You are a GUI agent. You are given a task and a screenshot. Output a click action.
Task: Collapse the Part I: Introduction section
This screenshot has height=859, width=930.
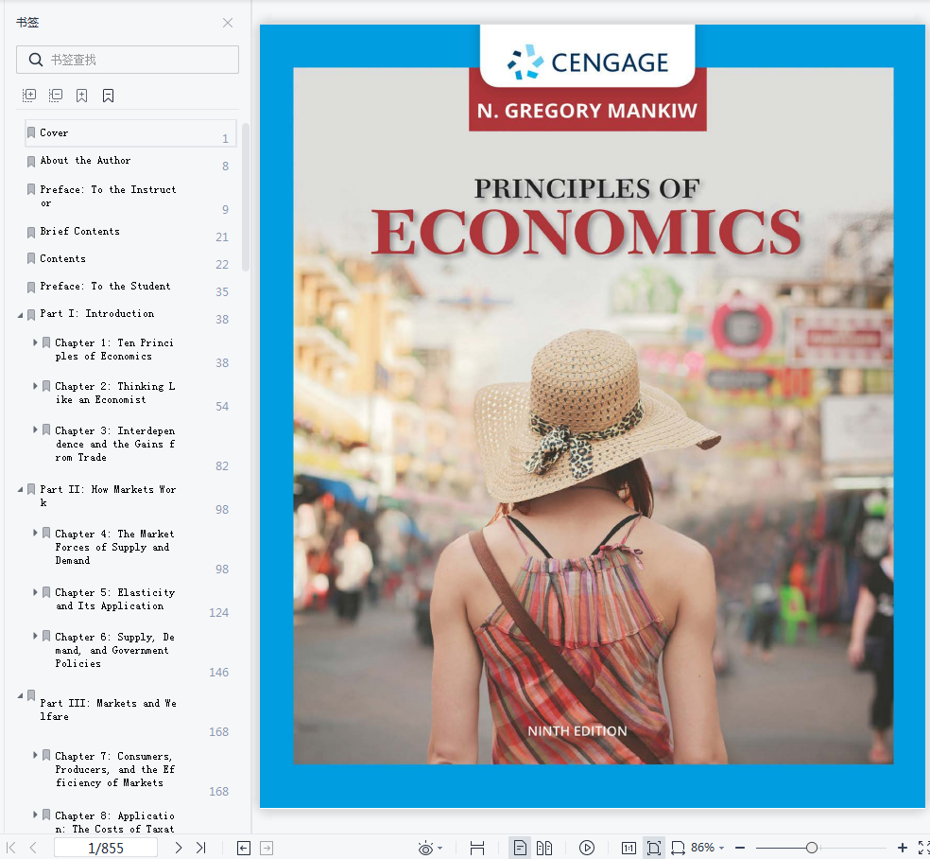pyautogui.click(x=20, y=315)
